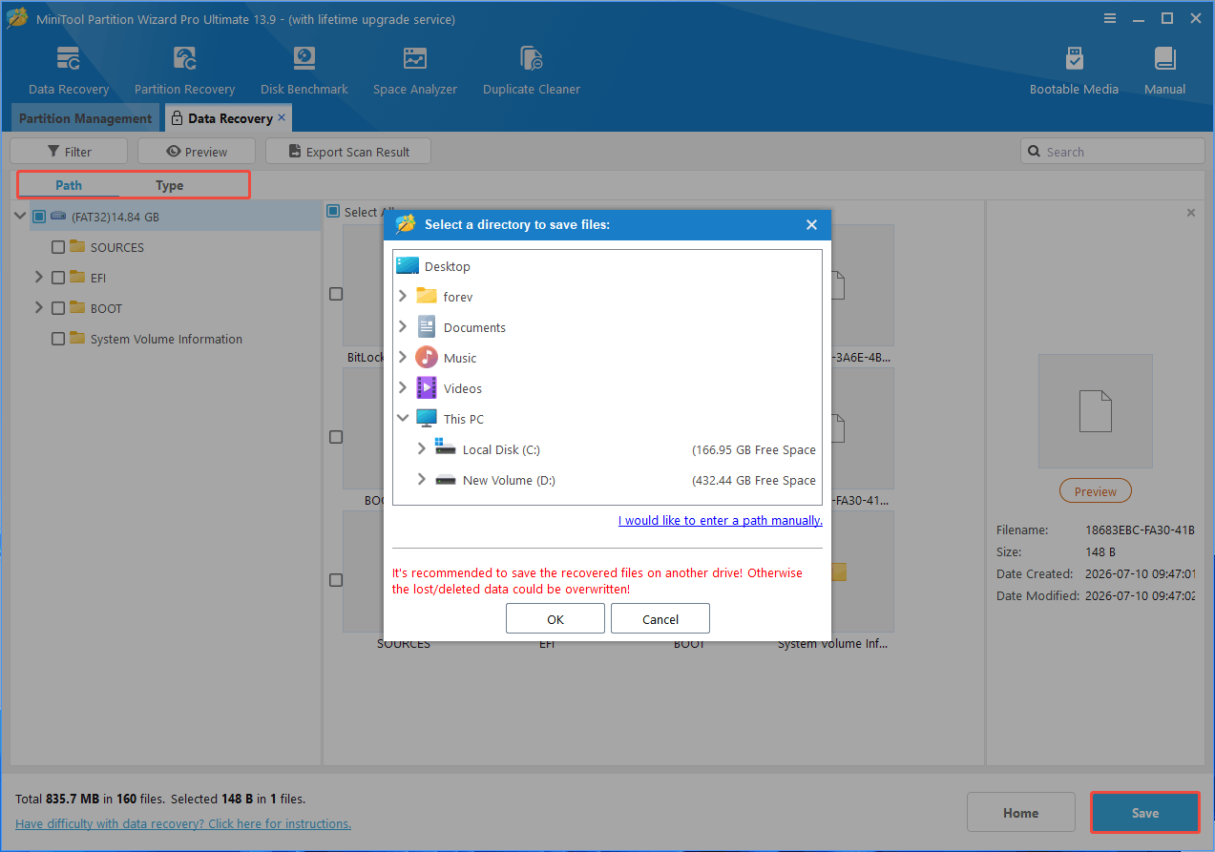Click Preview button under file thumbnail

[x=1096, y=491]
